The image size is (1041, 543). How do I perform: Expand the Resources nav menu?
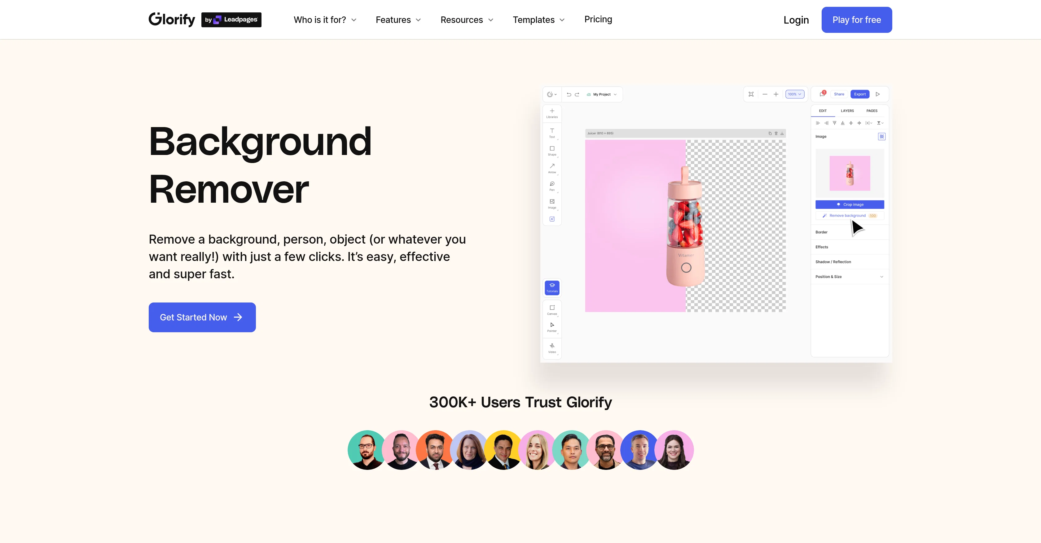467,20
